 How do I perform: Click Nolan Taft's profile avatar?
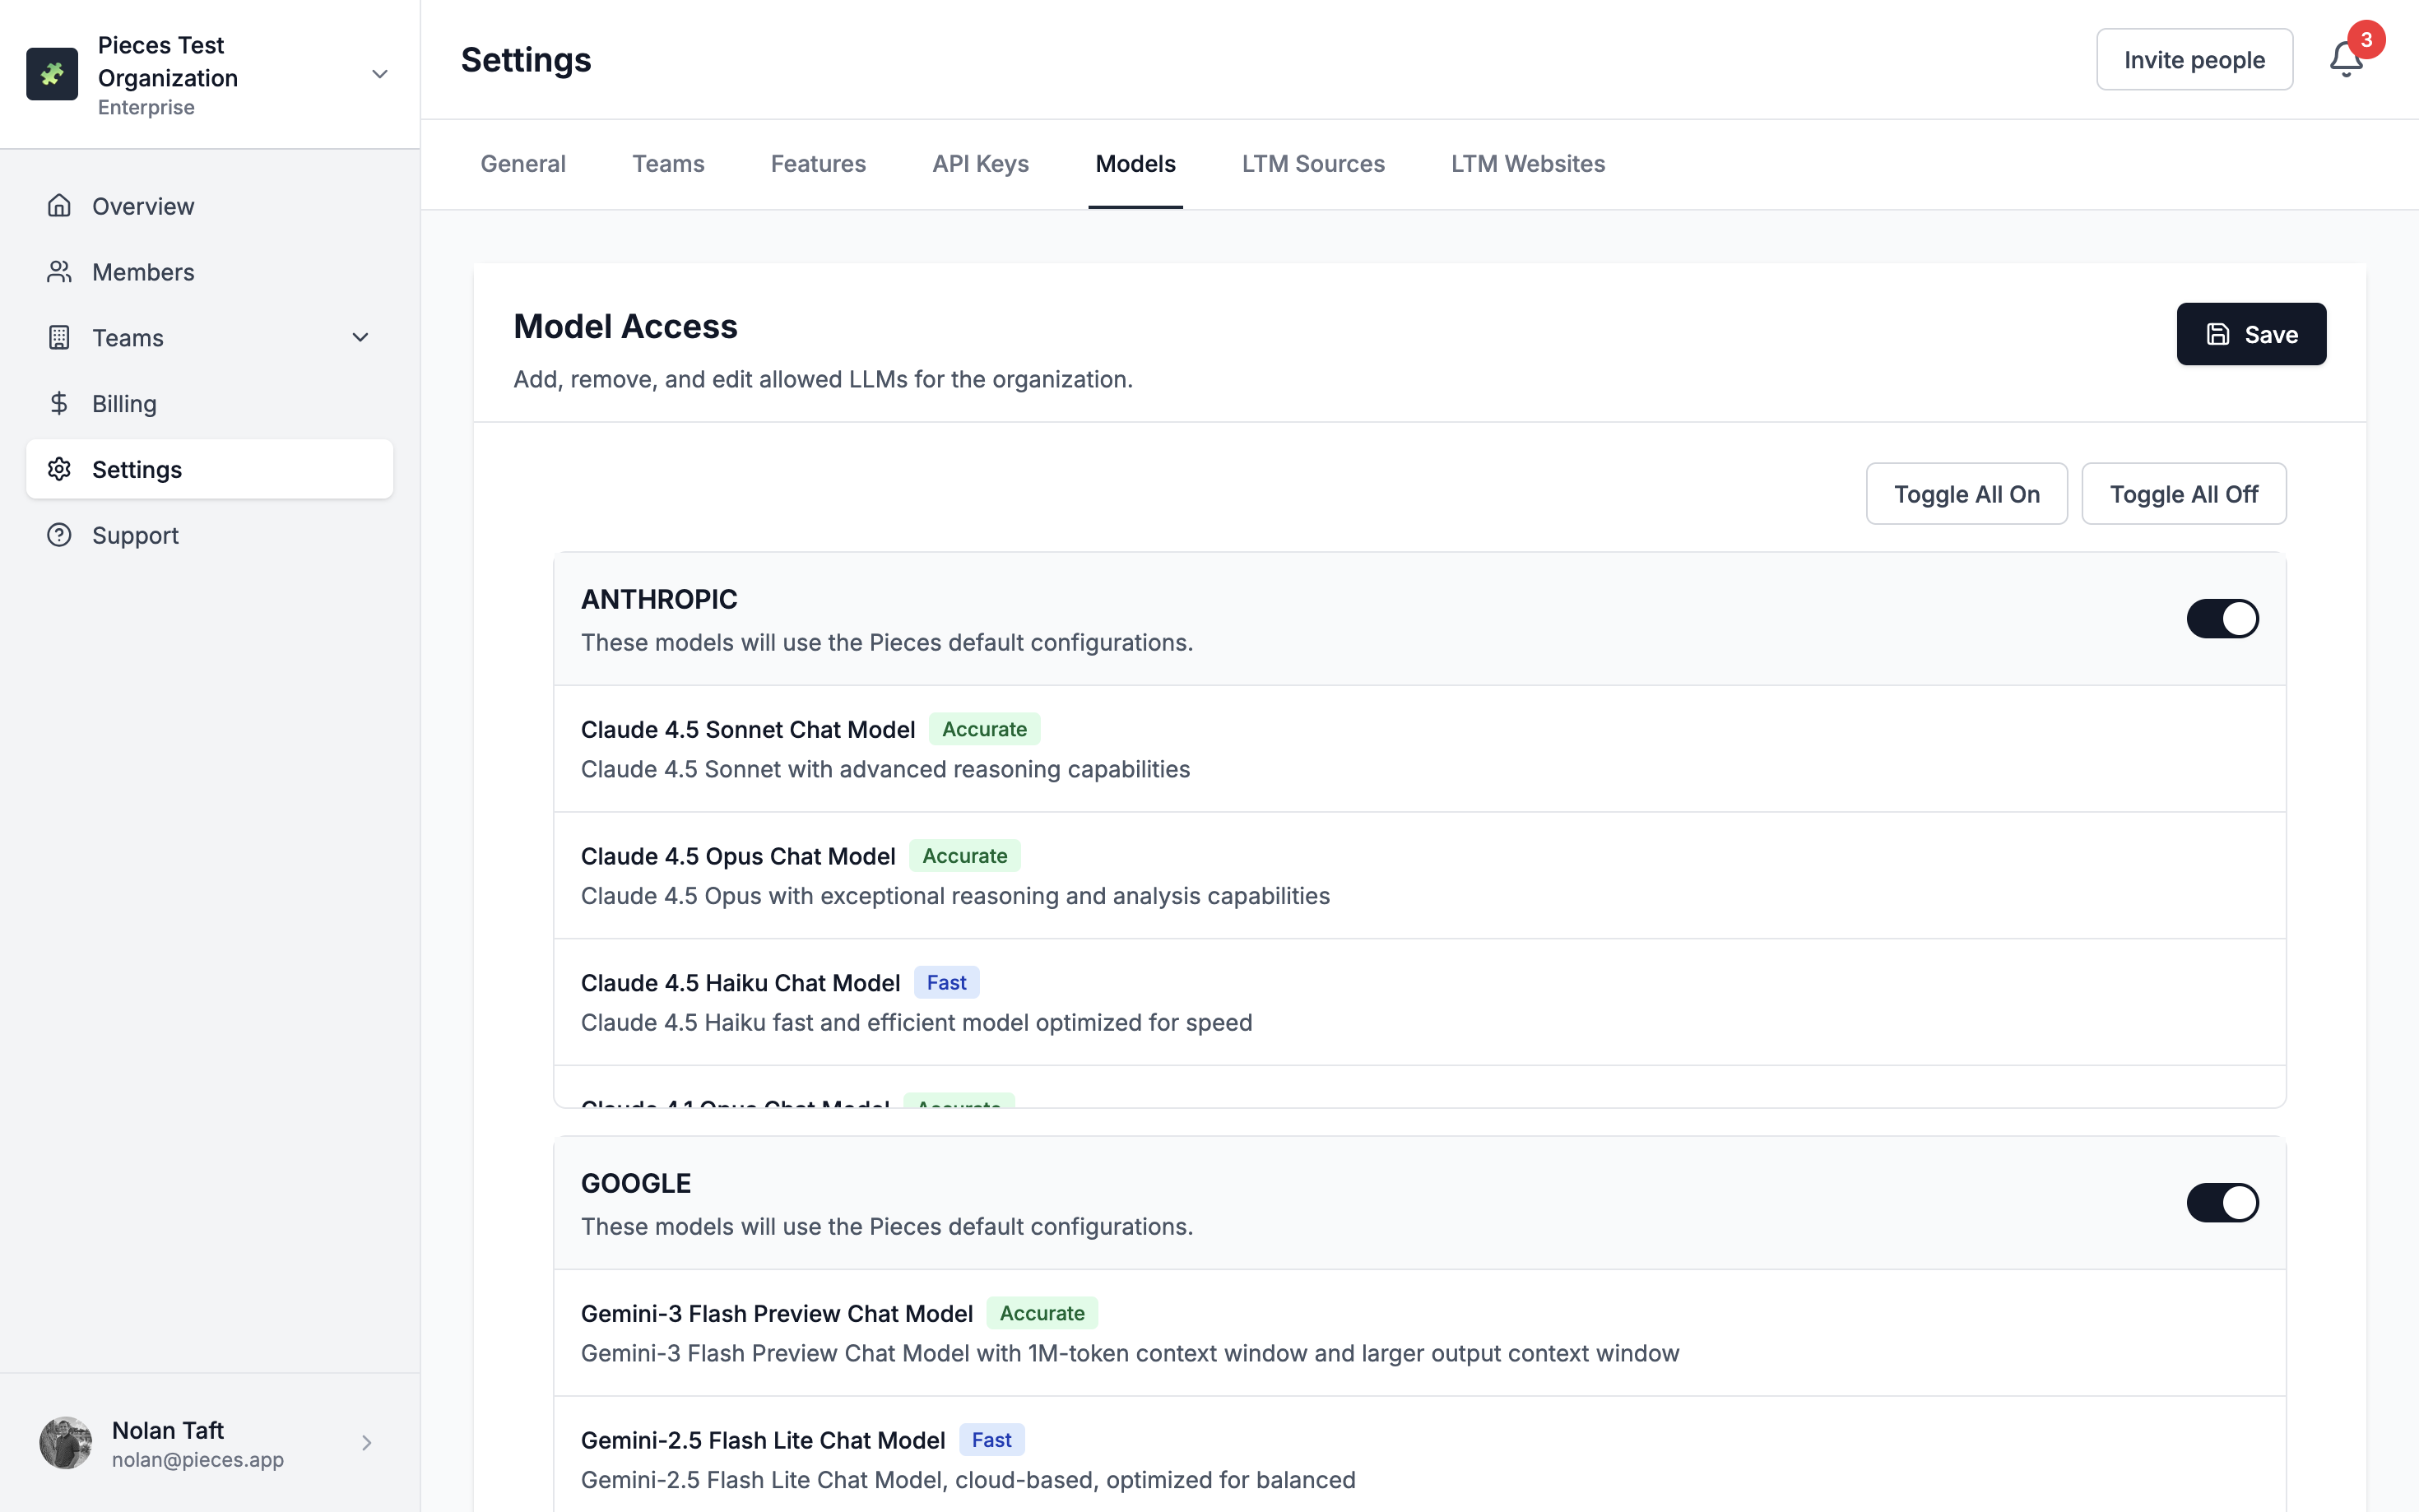(x=66, y=1442)
